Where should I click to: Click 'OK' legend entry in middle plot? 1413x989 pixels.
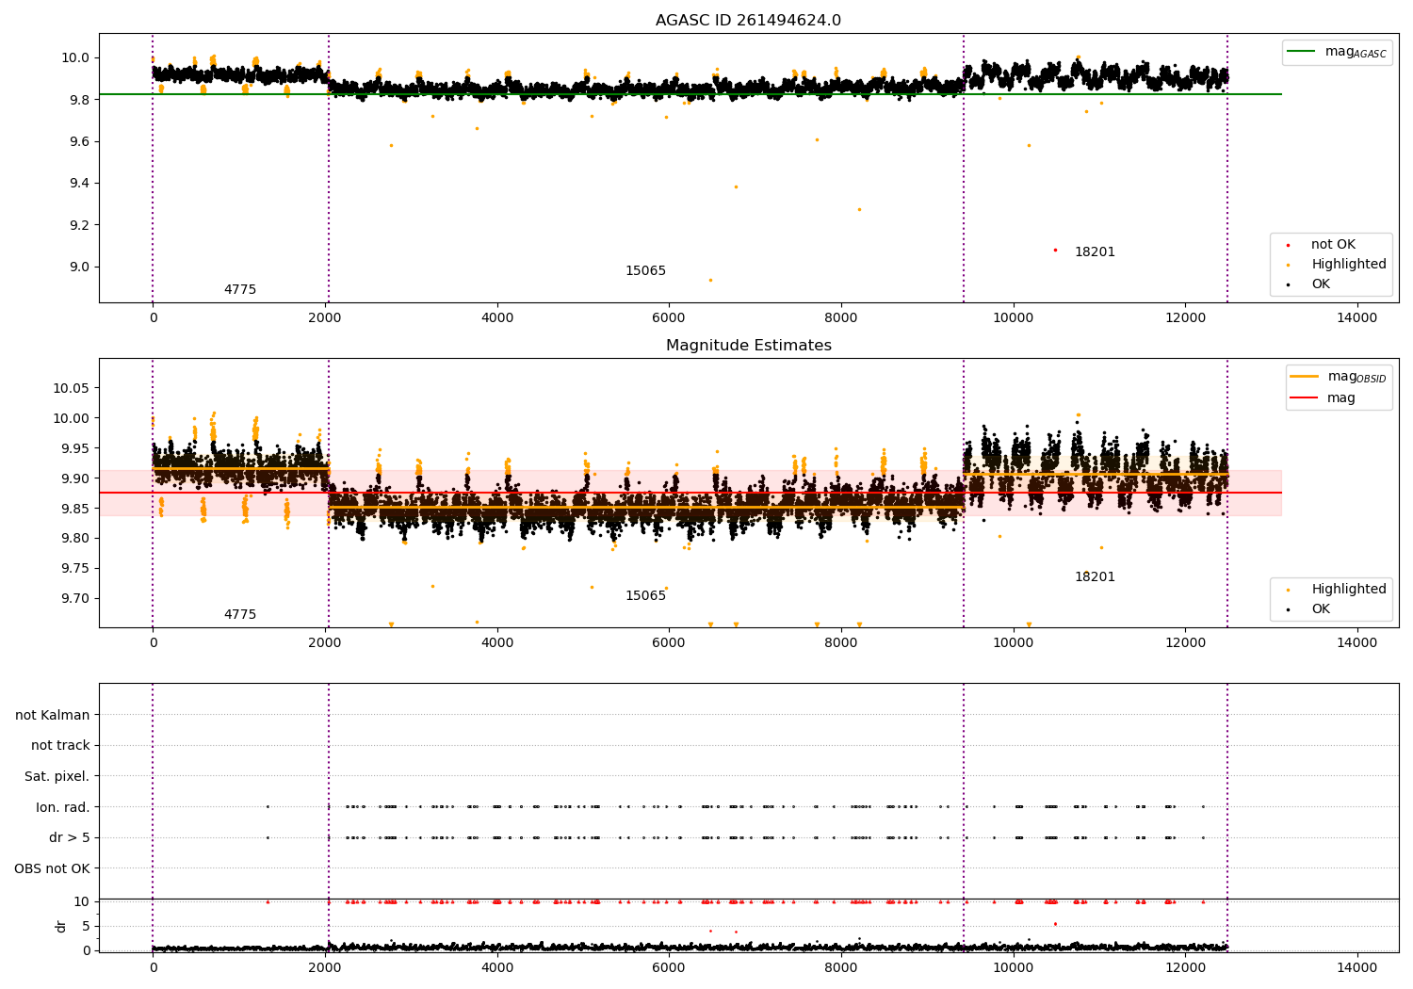(x=1309, y=609)
